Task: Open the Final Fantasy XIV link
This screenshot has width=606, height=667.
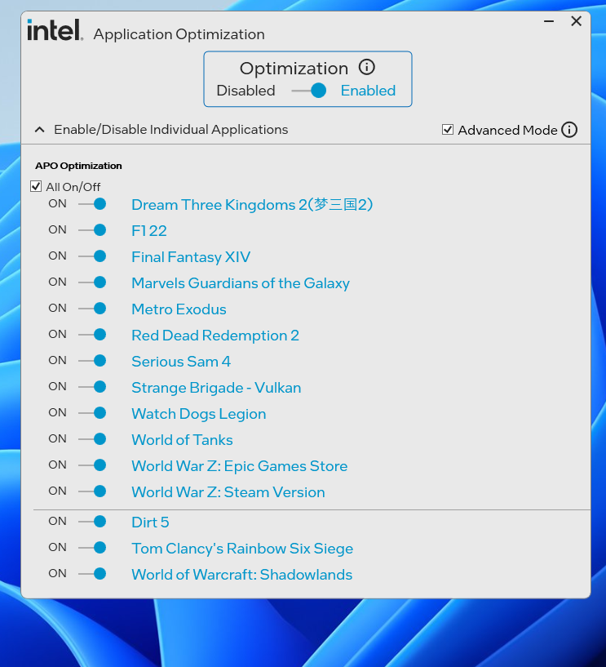Action: coord(191,257)
